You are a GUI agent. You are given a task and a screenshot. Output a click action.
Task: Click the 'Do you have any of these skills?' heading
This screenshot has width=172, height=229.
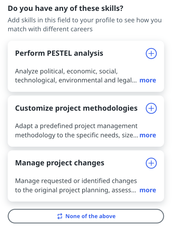(x=65, y=8)
